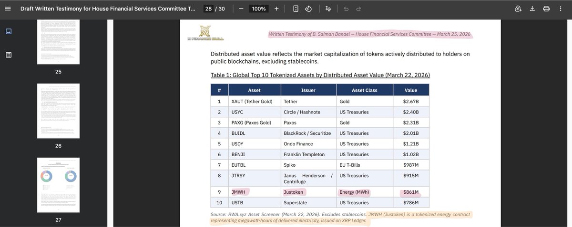
Task: Click the 'Asset' column header
Action: coord(254,90)
